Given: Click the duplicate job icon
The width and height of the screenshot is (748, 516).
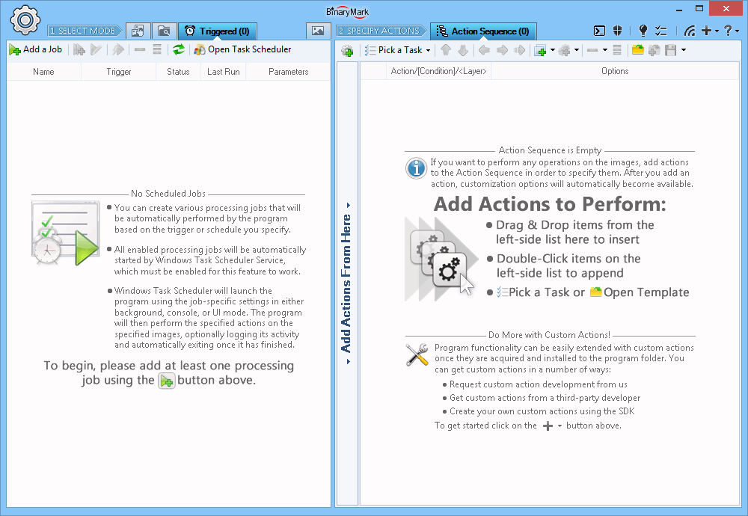Looking at the screenshot, I should [x=79, y=49].
